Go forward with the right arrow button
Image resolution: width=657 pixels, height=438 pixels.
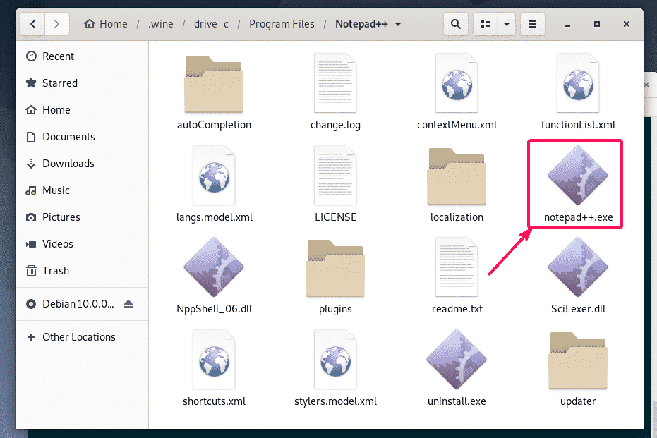[56, 24]
